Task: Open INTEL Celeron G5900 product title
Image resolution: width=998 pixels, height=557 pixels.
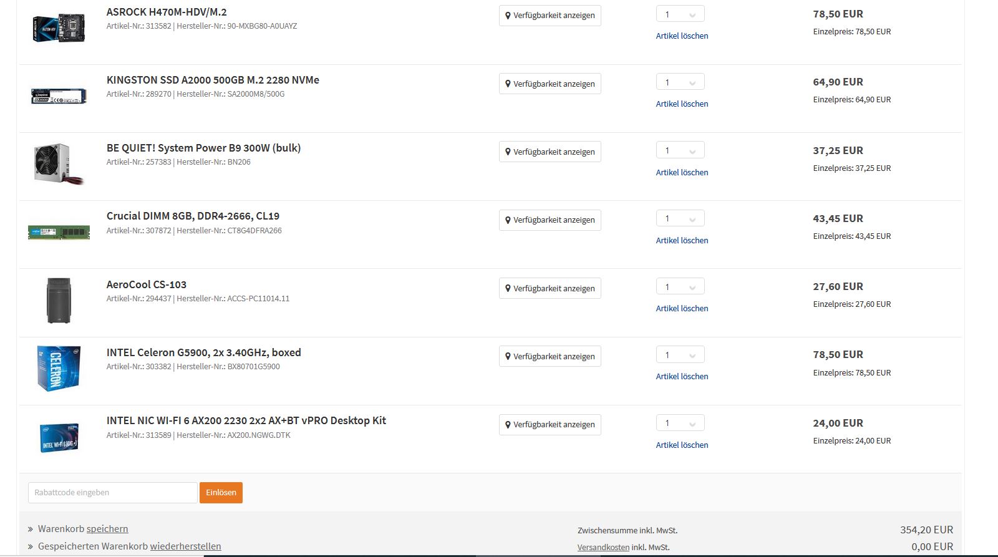Action: [204, 352]
